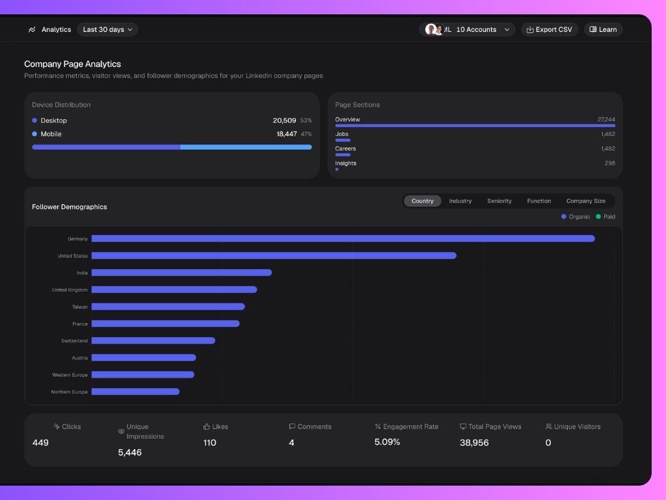Click the Overview page section bar

click(x=475, y=126)
